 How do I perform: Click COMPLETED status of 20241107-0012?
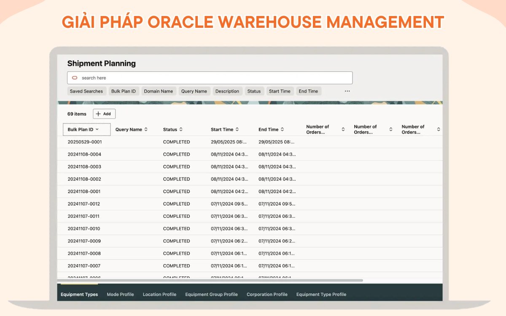tap(176, 204)
